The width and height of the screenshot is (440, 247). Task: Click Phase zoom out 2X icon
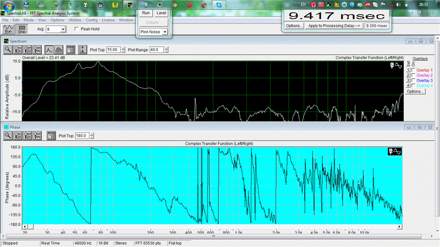coord(28,136)
